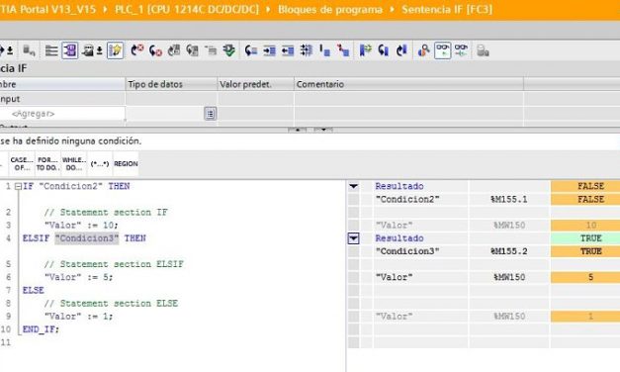
Task: Click the magnifier with person toolbar icon
Action: pos(423,50)
